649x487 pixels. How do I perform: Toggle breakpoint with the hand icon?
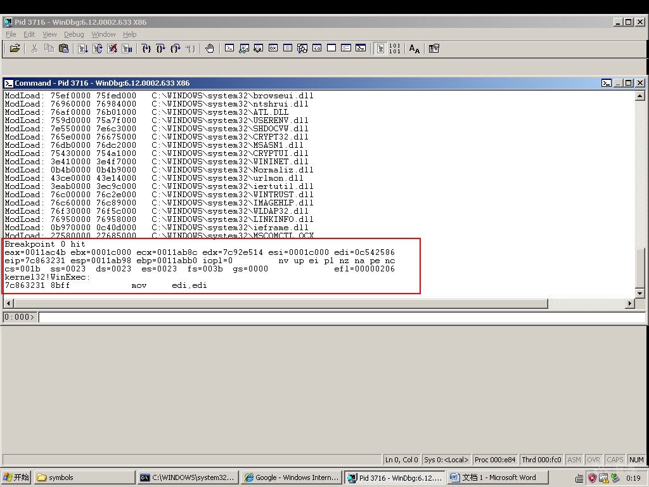(x=209, y=48)
